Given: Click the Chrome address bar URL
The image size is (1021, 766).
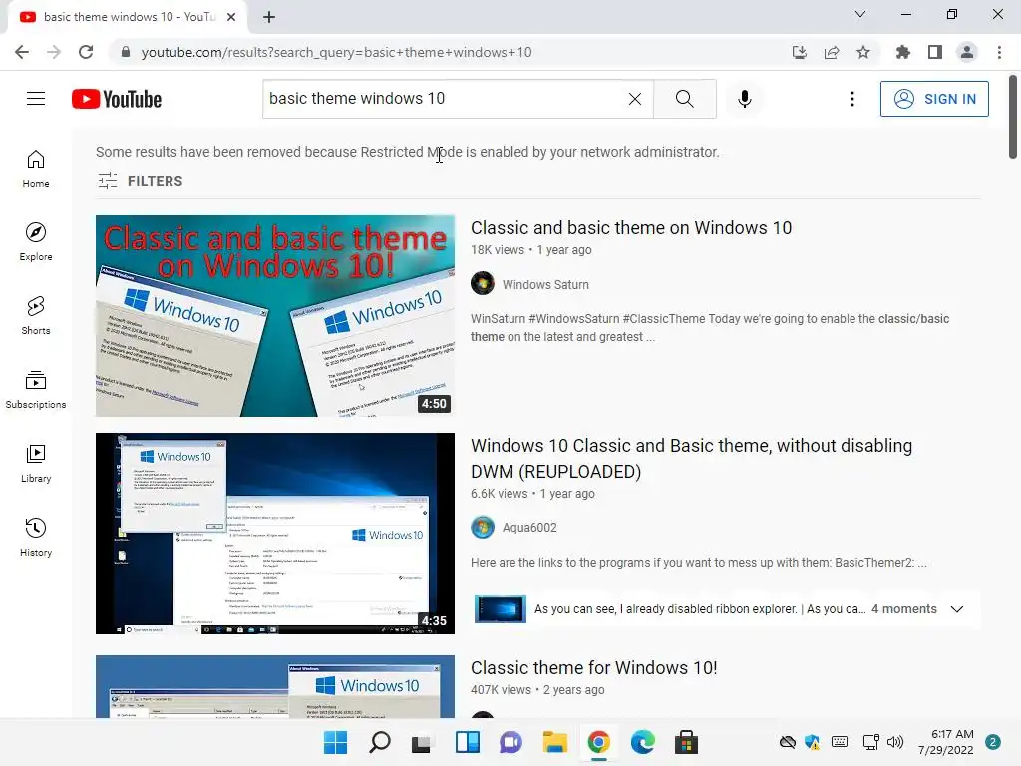Looking at the screenshot, I should coord(336,52).
